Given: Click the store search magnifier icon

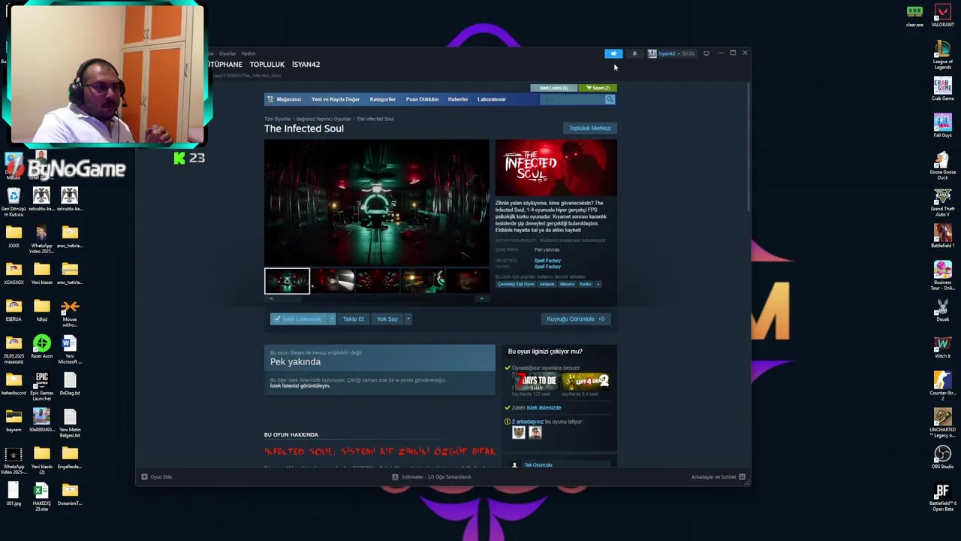Looking at the screenshot, I should coord(610,99).
